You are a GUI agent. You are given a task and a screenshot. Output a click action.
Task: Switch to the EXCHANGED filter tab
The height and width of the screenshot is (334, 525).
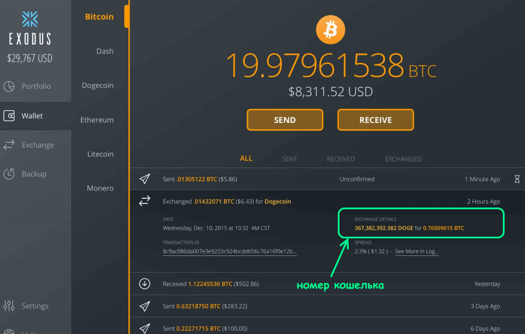tap(403, 159)
